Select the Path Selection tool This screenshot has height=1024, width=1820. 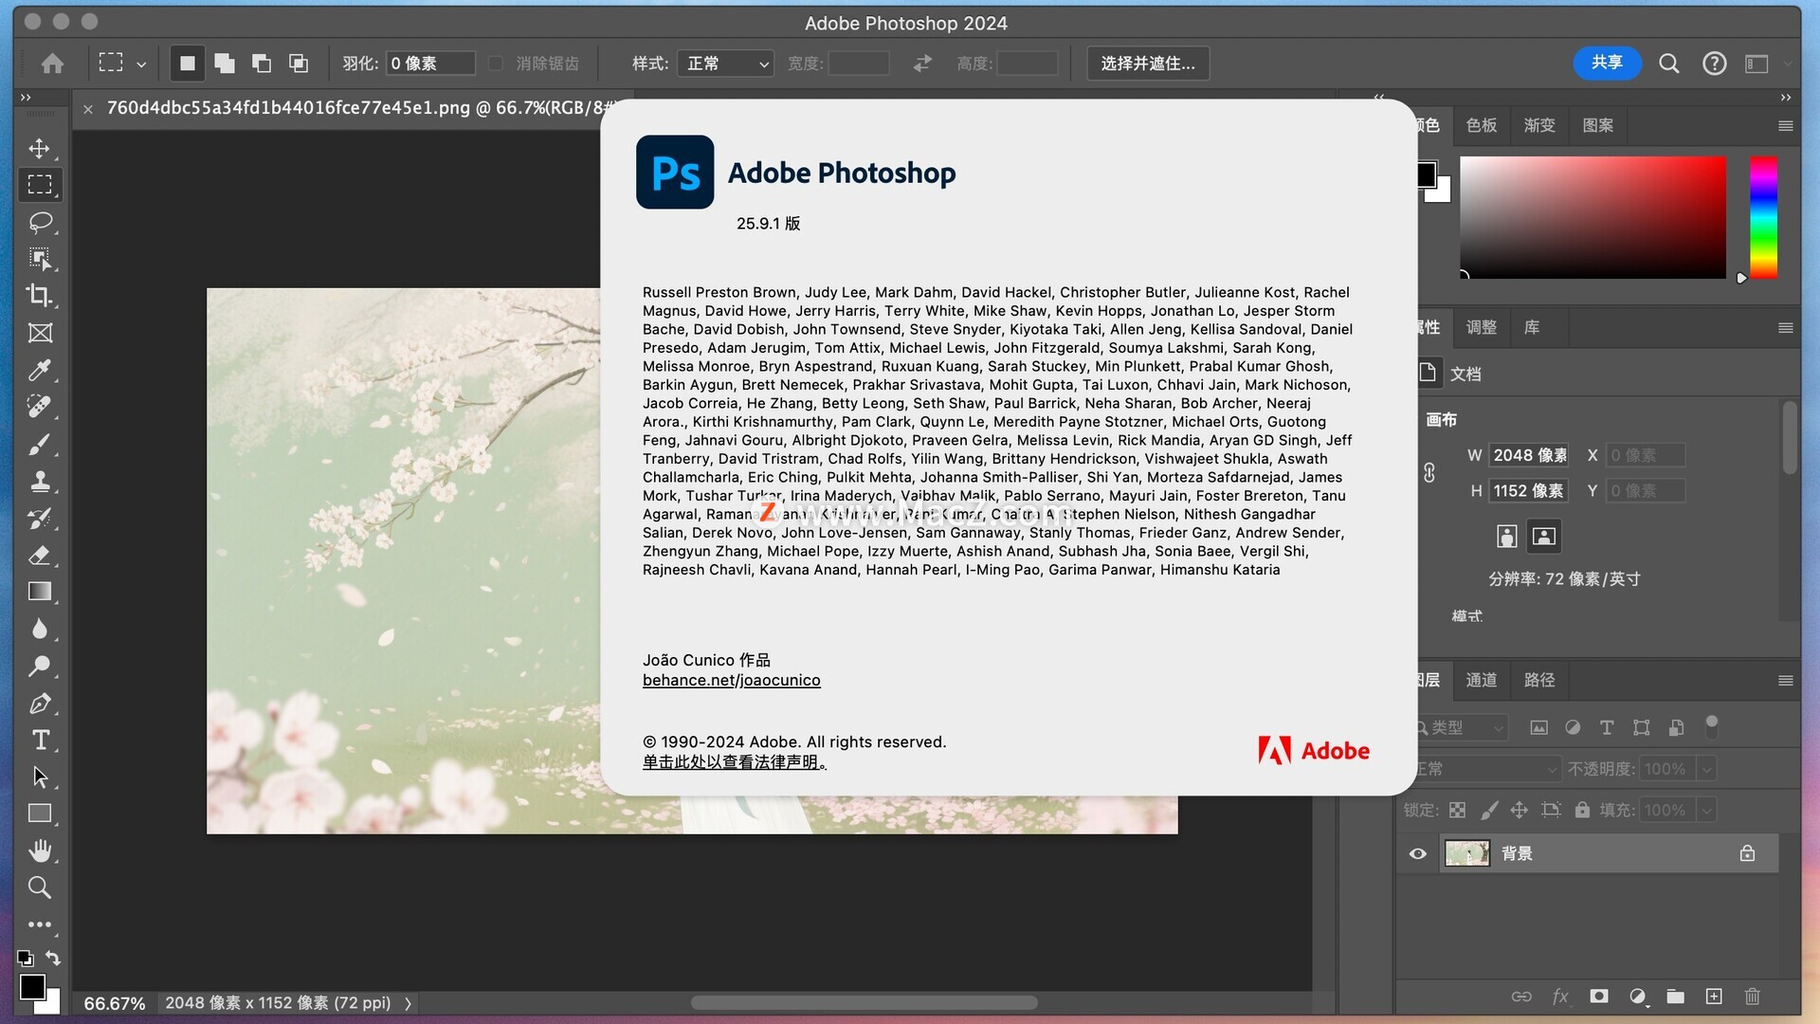(39, 777)
